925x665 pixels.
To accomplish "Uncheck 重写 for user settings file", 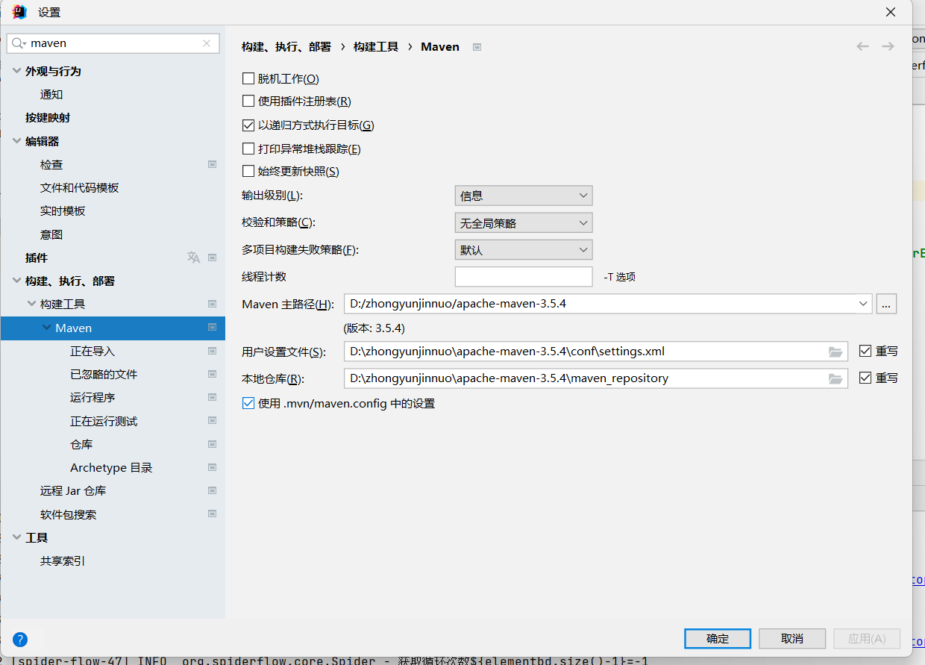I will tap(865, 351).
